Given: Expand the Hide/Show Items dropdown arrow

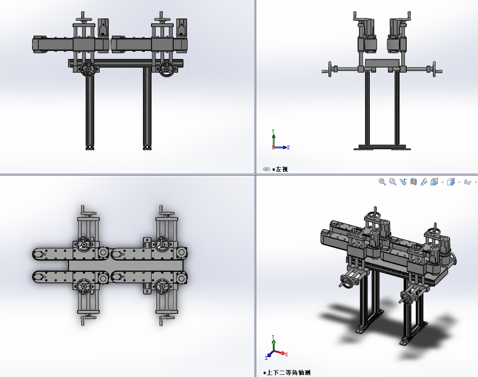Looking at the screenshot, I should pos(476,182).
